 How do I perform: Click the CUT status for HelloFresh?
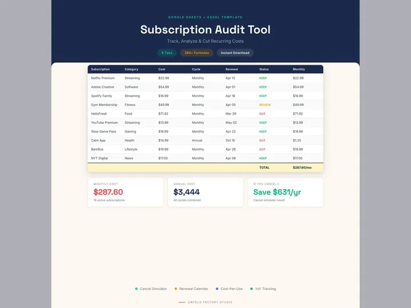(263, 114)
